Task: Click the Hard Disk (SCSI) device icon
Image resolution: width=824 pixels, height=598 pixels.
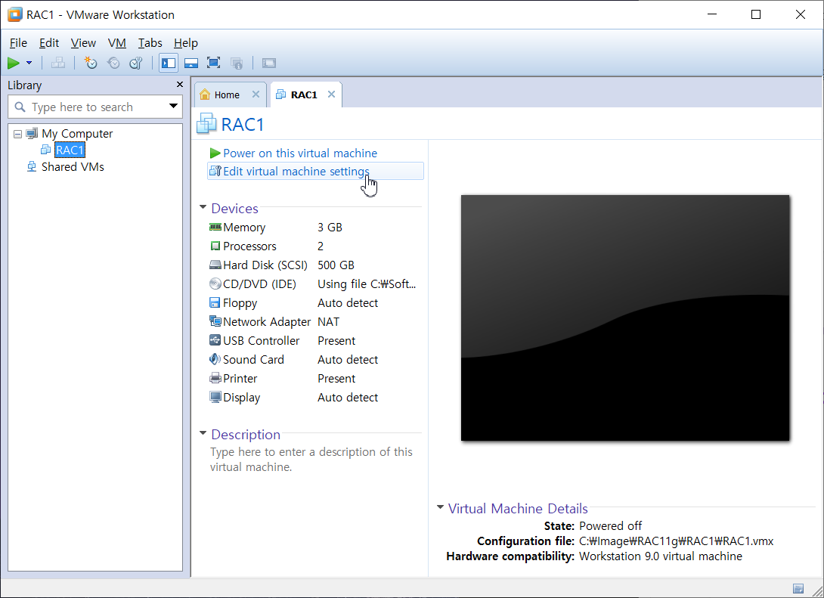Action: coord(215,265)
